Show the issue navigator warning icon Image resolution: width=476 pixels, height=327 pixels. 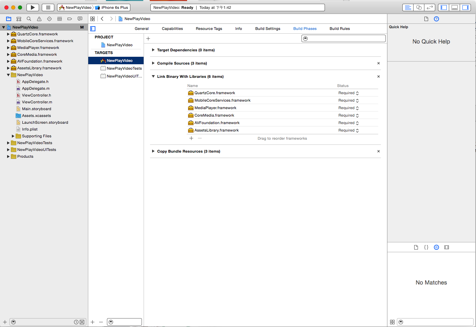tap(39, 19)
